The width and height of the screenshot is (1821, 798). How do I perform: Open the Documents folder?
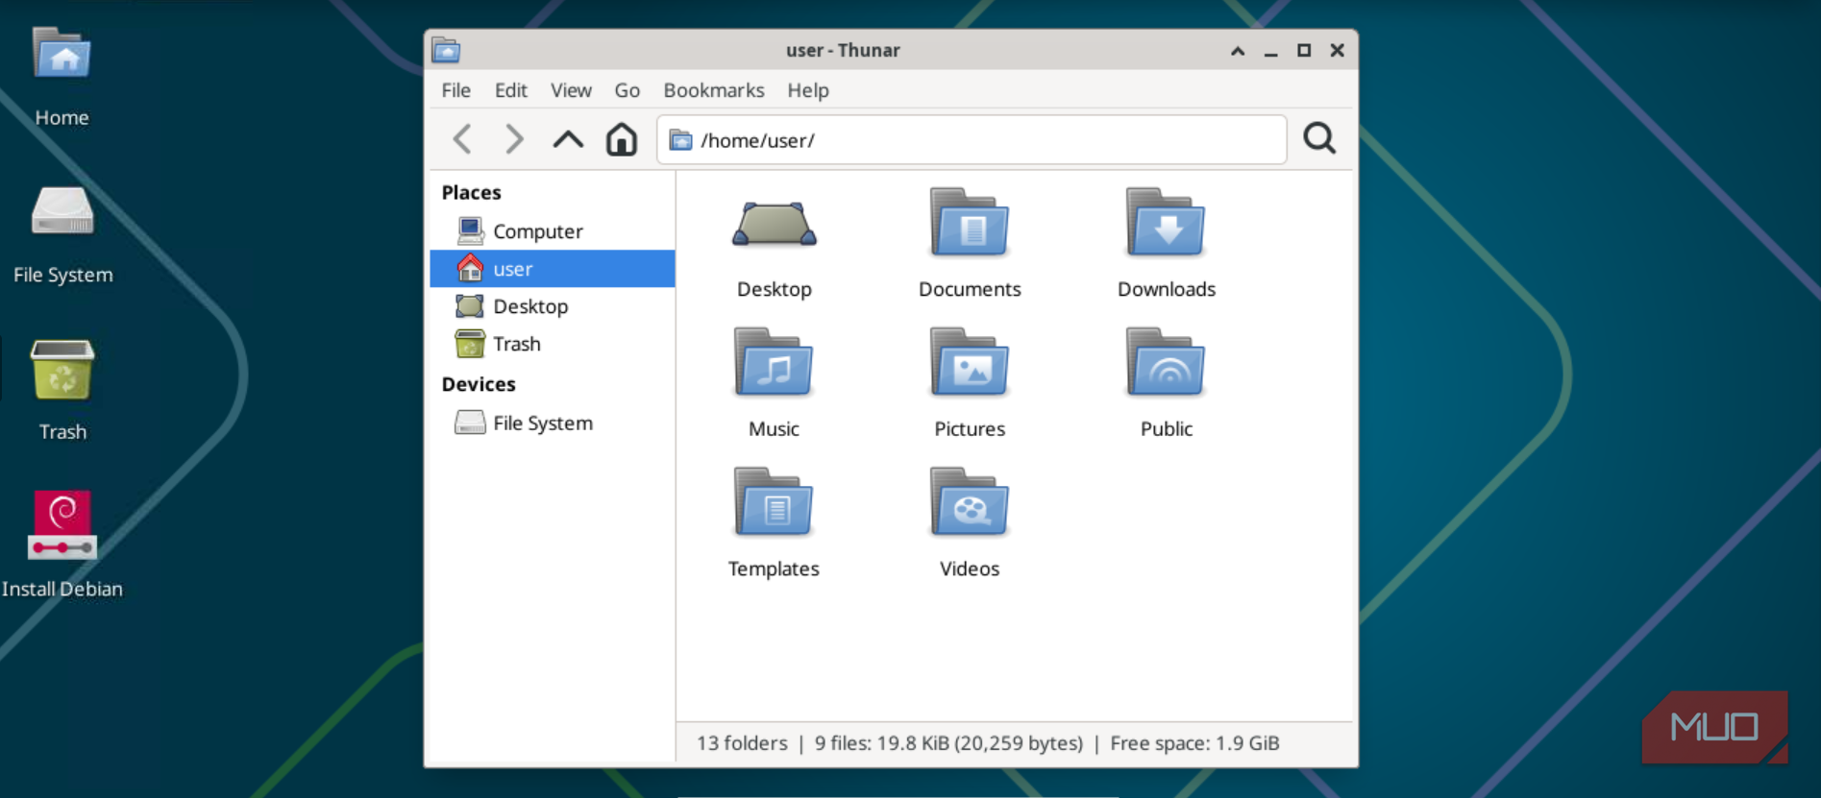point(970,243)
